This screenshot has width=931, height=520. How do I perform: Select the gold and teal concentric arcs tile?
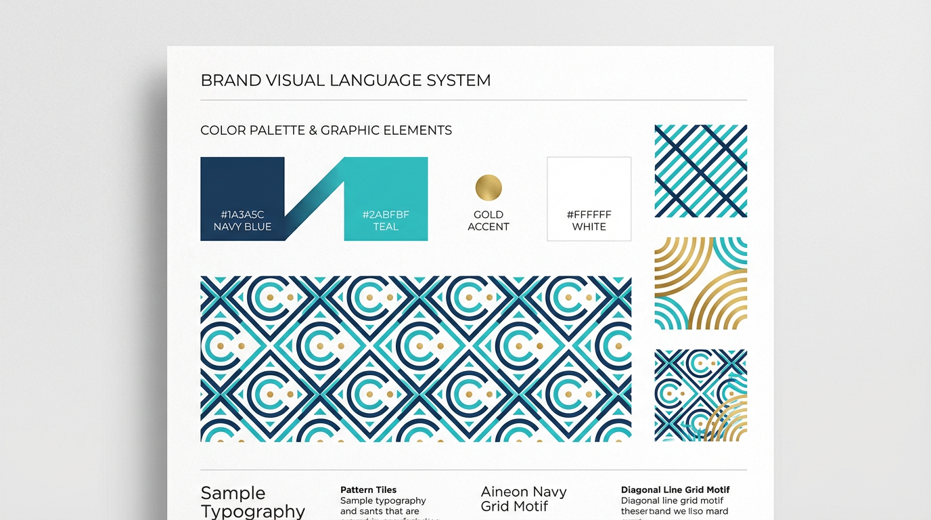pyautogui.click(x=700, y=283)
